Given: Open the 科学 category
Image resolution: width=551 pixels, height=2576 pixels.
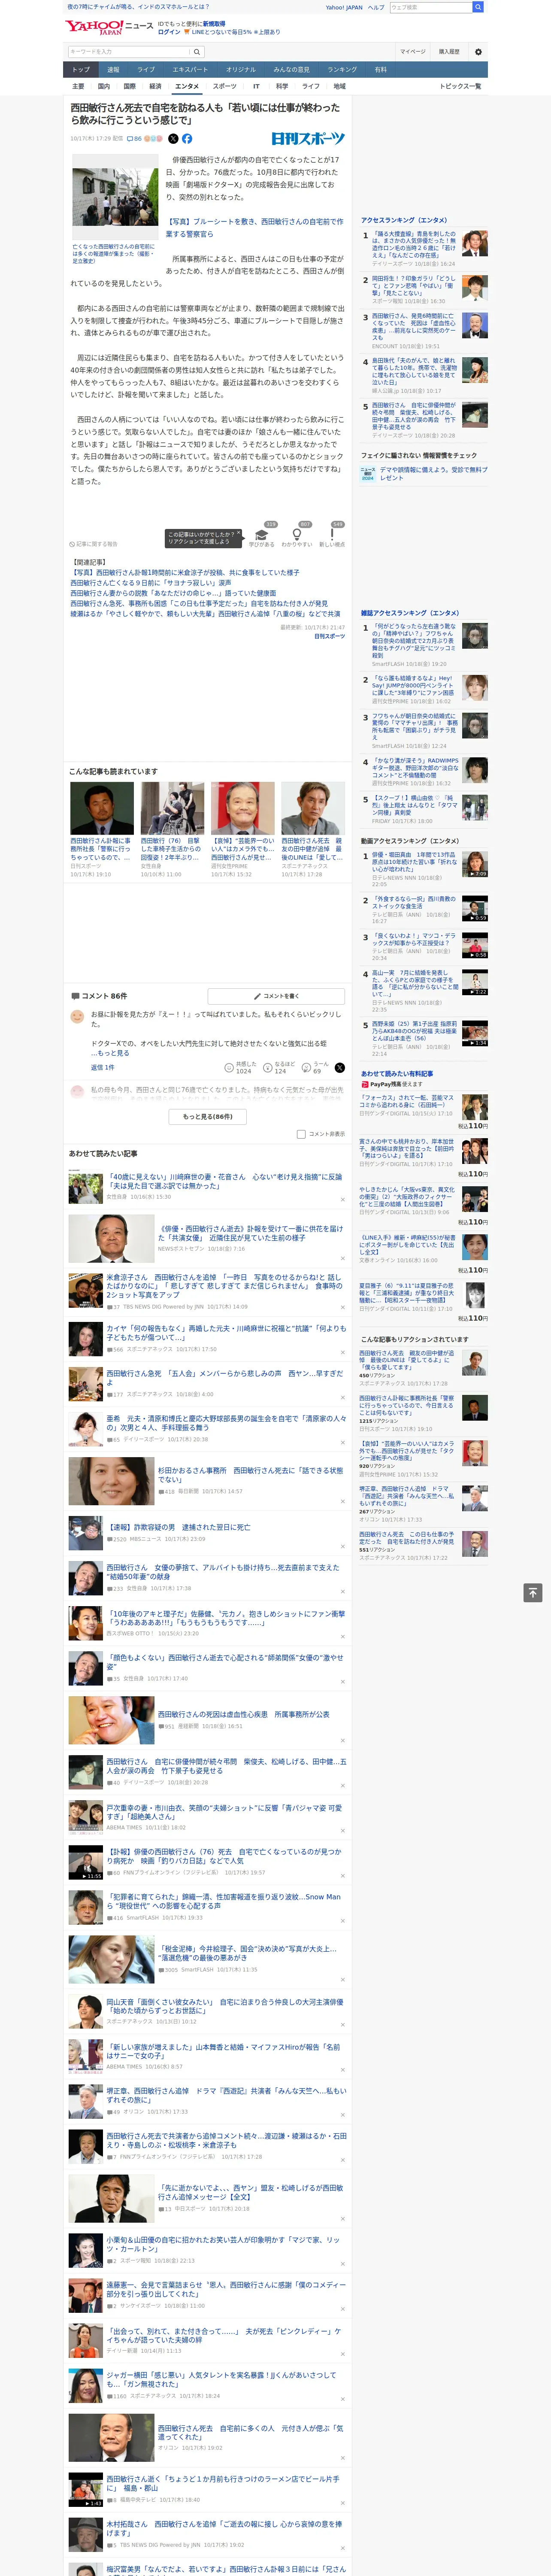Looking at the screenshot, I should click(x=282, y=86).
